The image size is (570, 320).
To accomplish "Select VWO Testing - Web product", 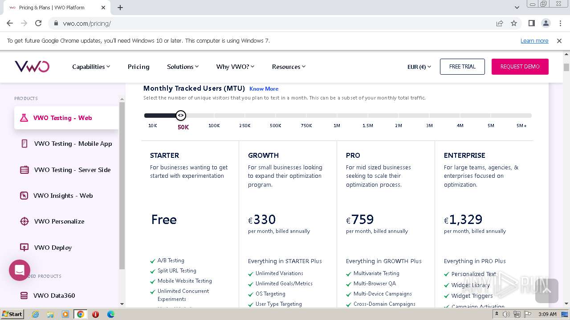I will tap(66, 118).
